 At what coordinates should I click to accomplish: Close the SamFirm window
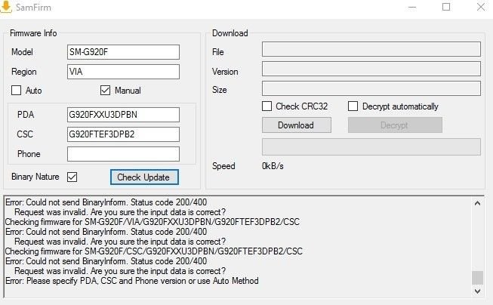click(x=481, y=8)
